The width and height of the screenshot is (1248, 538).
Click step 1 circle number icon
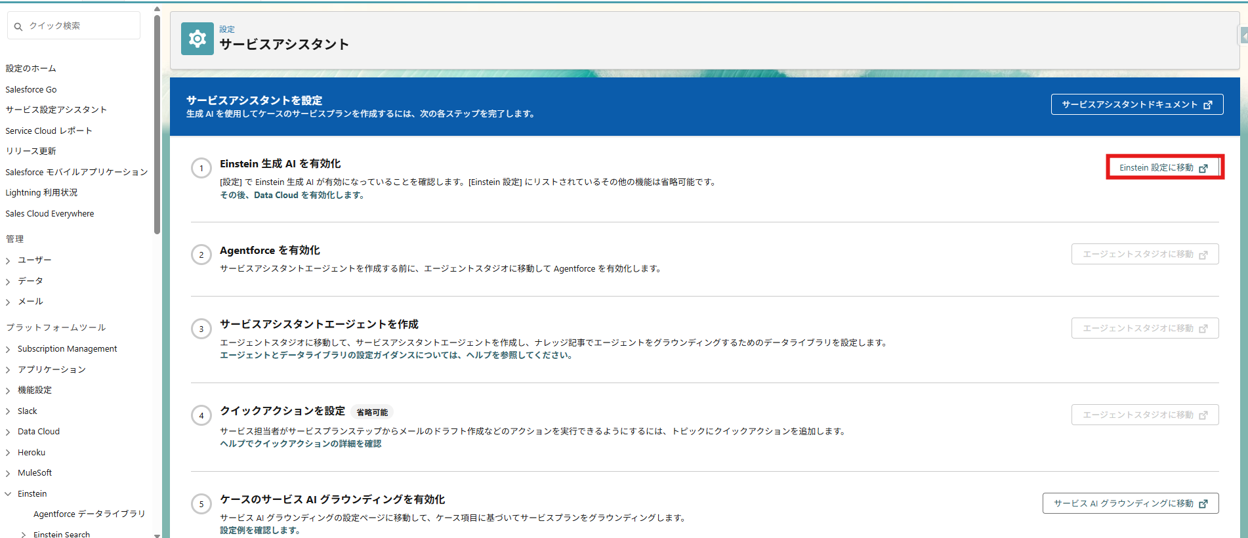click(x=201, y=169)
